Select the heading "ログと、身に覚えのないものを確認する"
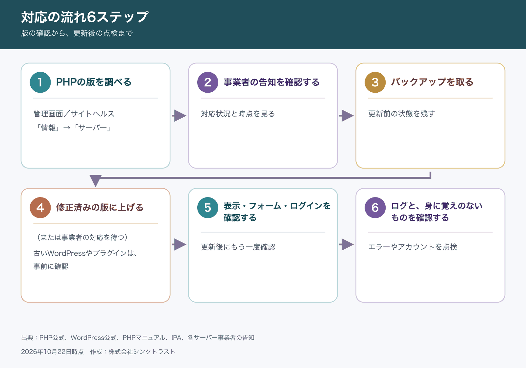 click(x=437, y=212)
